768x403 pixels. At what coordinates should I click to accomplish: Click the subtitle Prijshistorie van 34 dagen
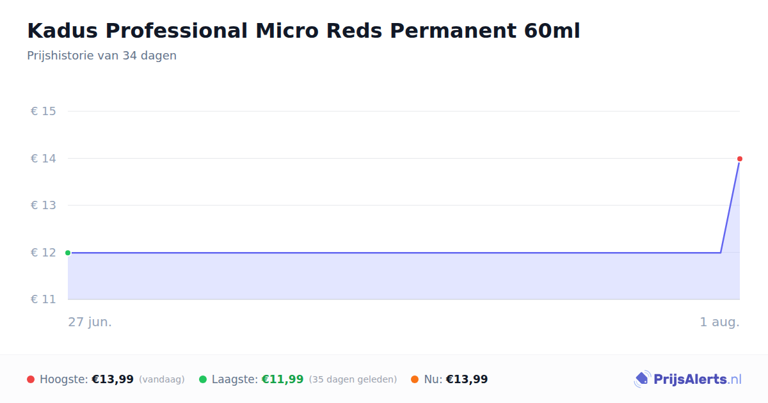point(102,56)
